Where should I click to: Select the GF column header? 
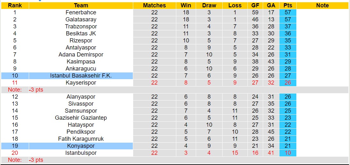[x=255, y=5]
